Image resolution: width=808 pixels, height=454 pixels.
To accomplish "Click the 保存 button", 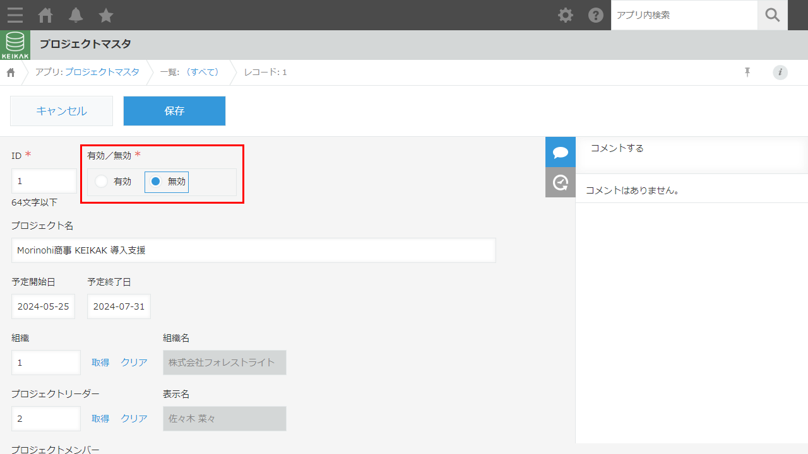I will click(174, 111).
